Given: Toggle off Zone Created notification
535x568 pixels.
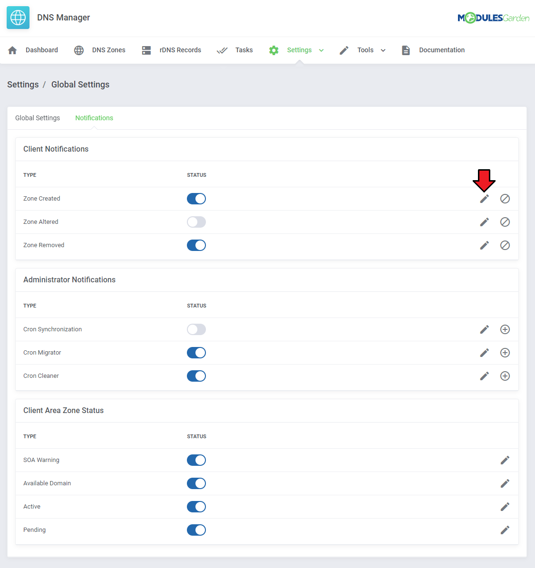Looking at the screenshot, I should [x=196, y=199].
